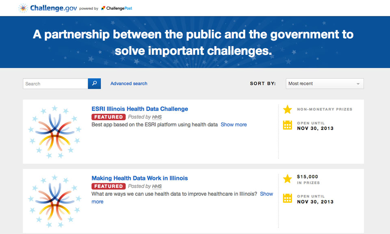The height and width of the screenshot is (234, 390).
Task: Click calendar icon for Making Health Data deadline
Action: [287, 199]
